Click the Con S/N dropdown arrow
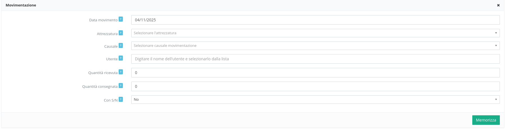This screenshot has height=131, width=508. tap(496, 100)
